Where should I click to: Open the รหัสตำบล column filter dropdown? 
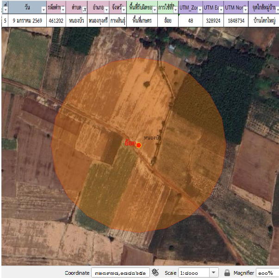coord(63,10)
